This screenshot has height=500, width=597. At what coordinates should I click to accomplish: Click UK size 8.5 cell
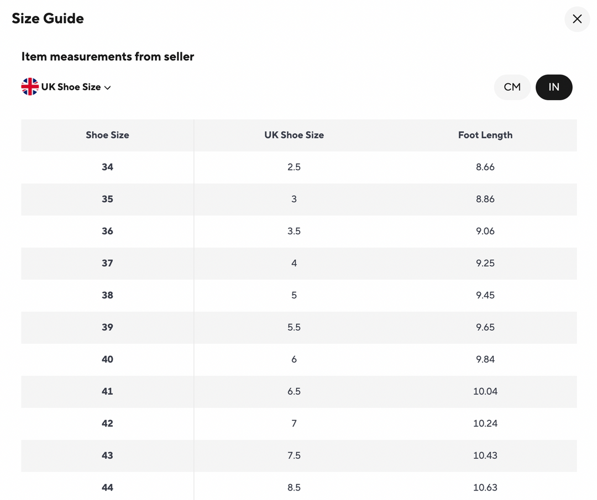pos(294,487)
